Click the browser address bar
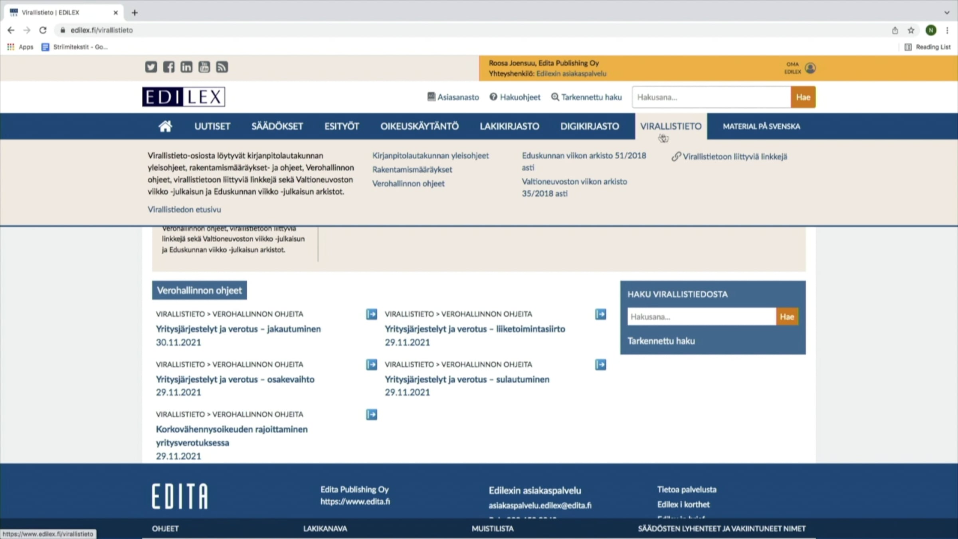 [471, 30]
